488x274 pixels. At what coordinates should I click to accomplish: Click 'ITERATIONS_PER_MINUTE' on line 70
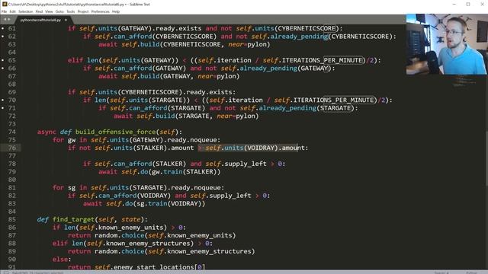(334, 100)
